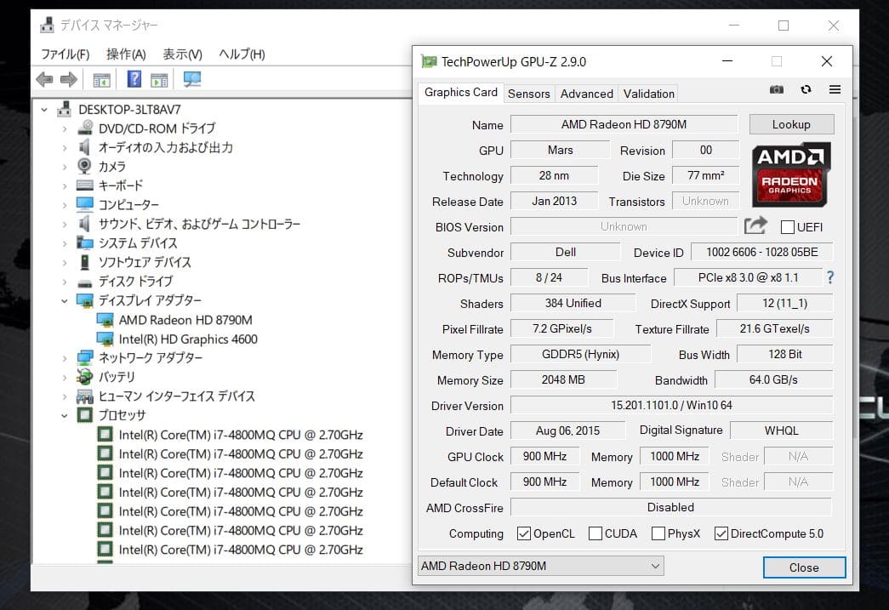Screen dimensions: 889x610
Task: Click the Device Manager title bar icon
Action: [47, 25]
